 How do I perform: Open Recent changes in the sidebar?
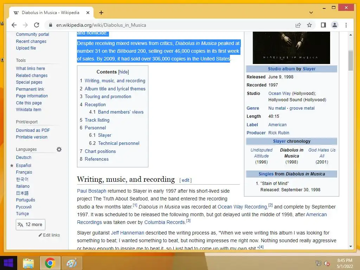31,41
